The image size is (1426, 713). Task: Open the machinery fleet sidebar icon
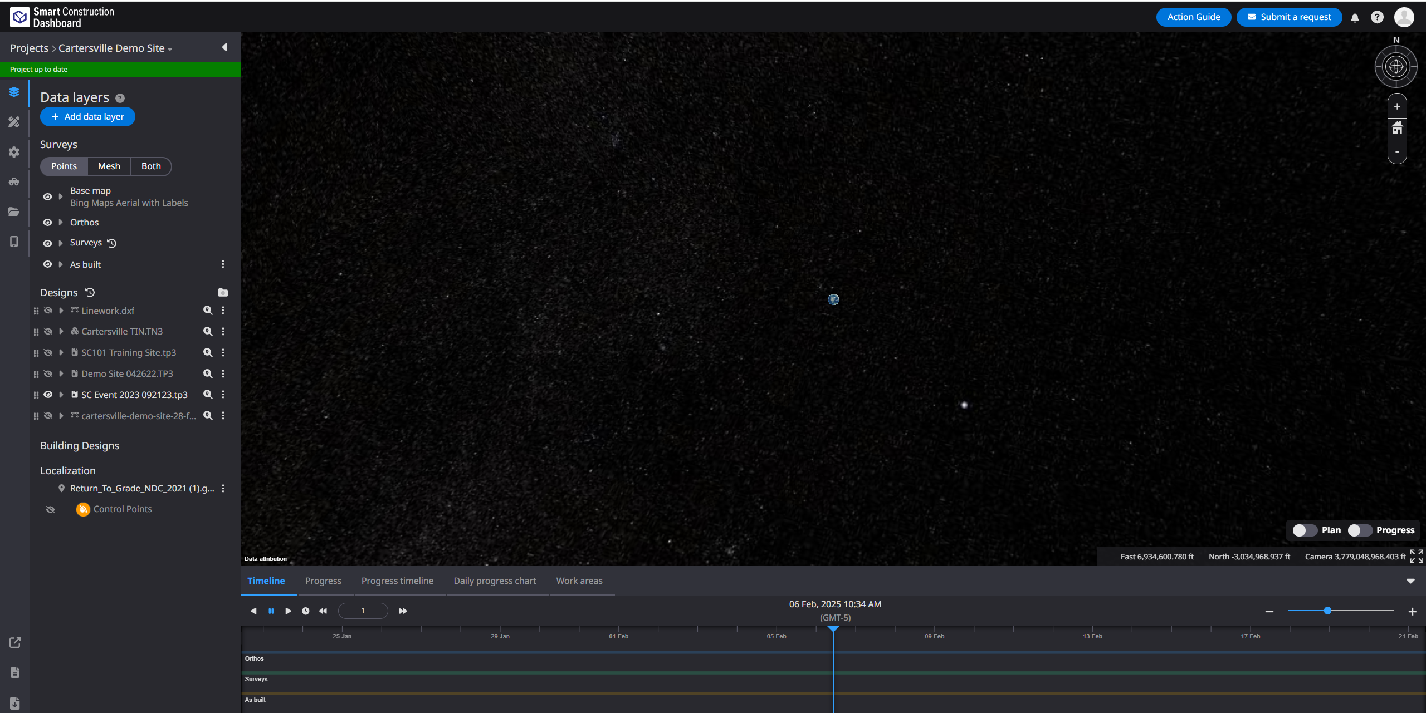(14, 181)
